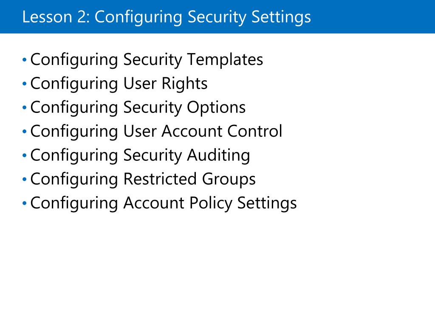435x326 pixels.
Task: Click the word 'Auditing' in the list
Action: (x=218, y=155)
